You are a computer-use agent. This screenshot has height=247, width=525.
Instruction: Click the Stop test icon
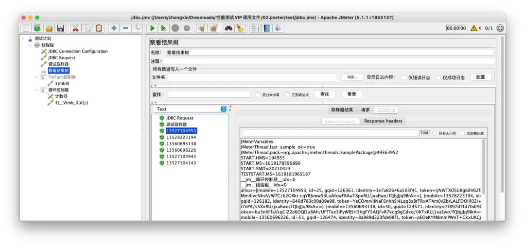pos(175,28)
